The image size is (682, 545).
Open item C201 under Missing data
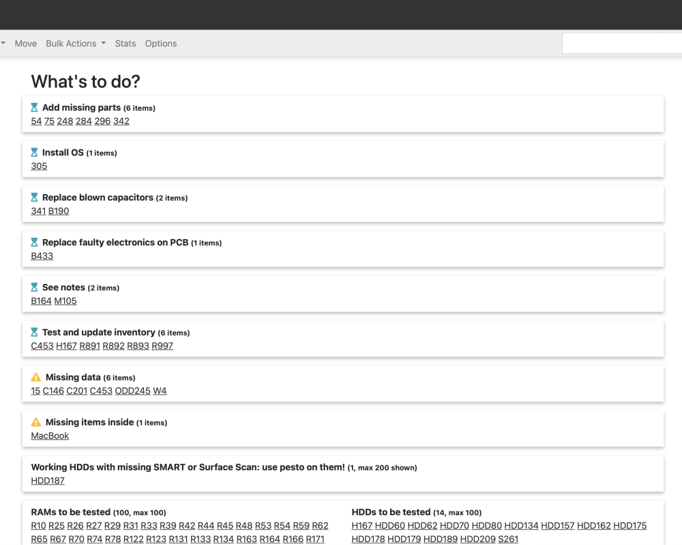[x=77, y=391]
